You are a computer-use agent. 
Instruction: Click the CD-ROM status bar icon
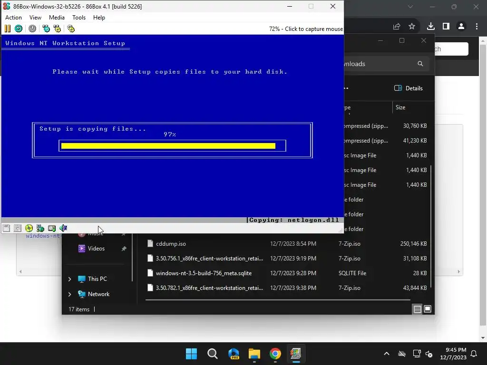click(x=29, y=228)
